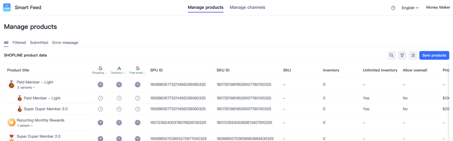Click the Google Shopping column icon
This screenshot has height=141, width=453.
click(x=100, y=69)
